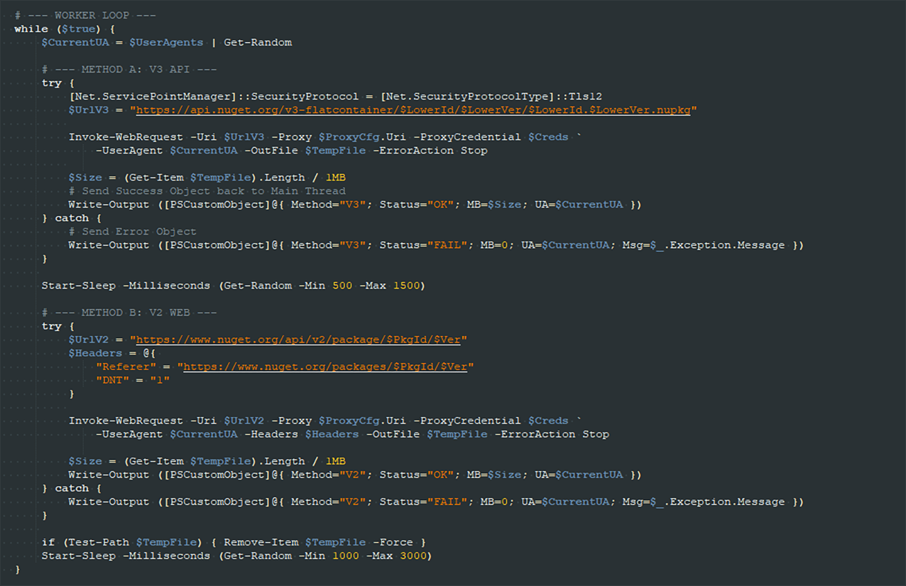Click the -Min value 500
Image resolution: width=906 pixels, height=586 pixels.
pyautogui.click(x=342, y=286)
